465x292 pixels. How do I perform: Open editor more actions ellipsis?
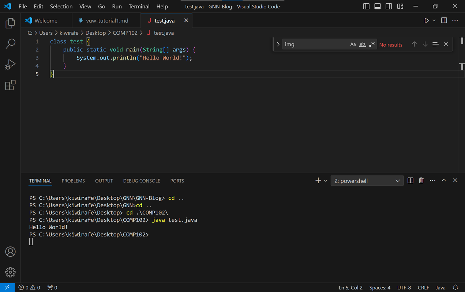pos(455,20)
